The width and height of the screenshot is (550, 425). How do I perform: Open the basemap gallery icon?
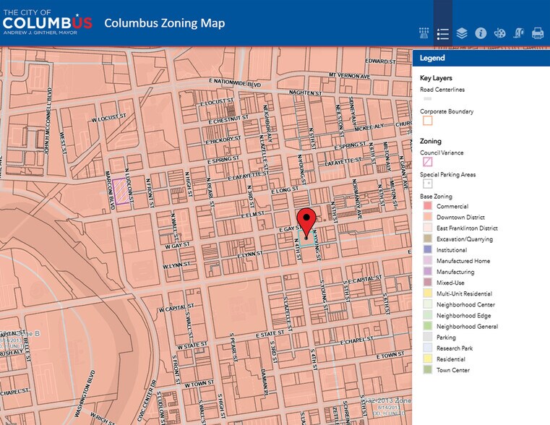pos(424,33)
